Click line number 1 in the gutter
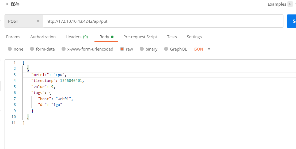 point(15,63)
